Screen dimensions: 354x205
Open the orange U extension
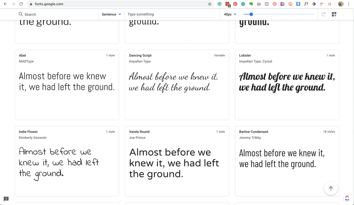click(x=329, y=4)
